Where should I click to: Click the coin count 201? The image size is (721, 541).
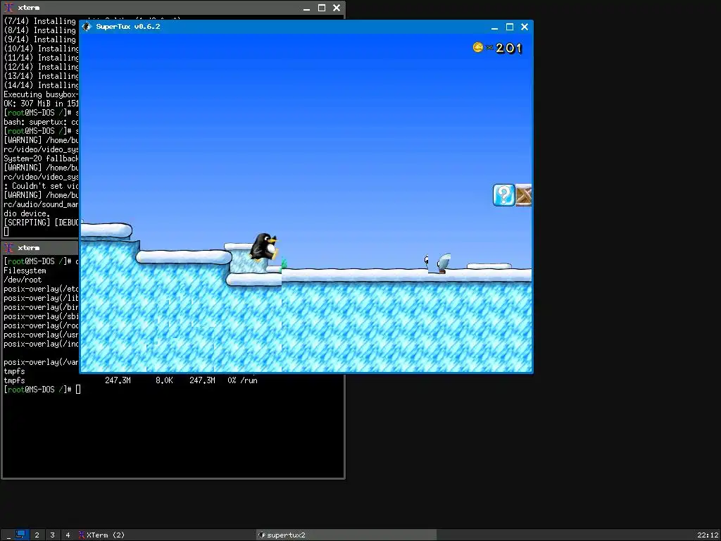[x=508, y=49]
